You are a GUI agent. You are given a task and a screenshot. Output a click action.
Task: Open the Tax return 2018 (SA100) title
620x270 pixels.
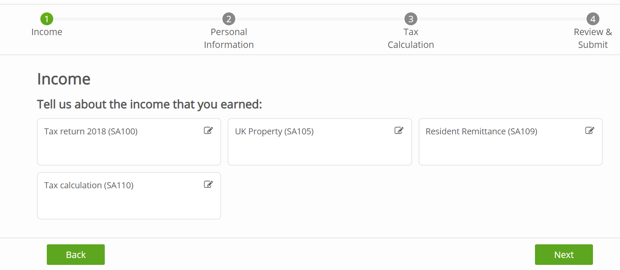(91, 132)
